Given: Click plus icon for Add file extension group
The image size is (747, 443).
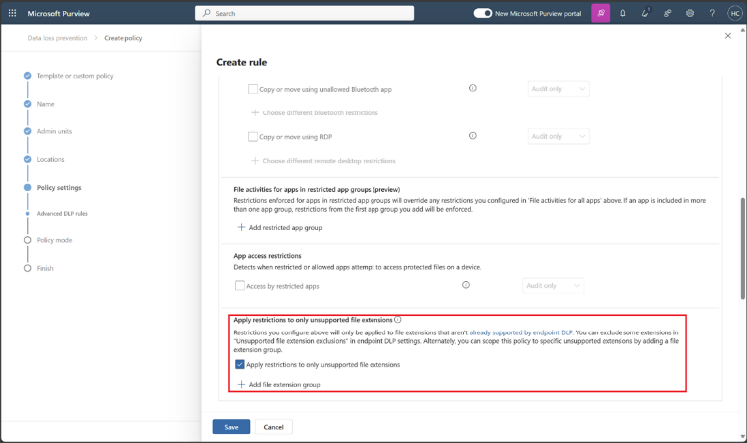Looking at the screenshot, I should pyautogui.click(x=242, y=385).
